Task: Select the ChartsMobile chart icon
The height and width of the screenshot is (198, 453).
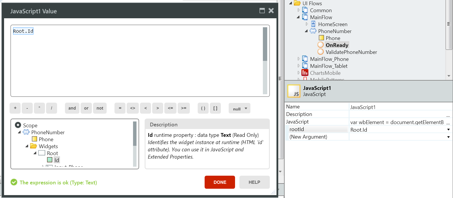Action: (x=305, y=73)
